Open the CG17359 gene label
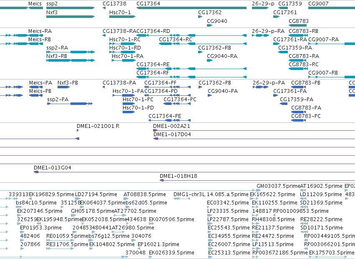Screen dimensions: 355x259 (x=290, y=4)
